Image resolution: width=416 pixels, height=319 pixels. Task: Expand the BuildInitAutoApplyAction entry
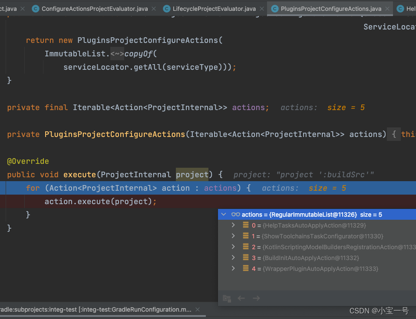233,257
